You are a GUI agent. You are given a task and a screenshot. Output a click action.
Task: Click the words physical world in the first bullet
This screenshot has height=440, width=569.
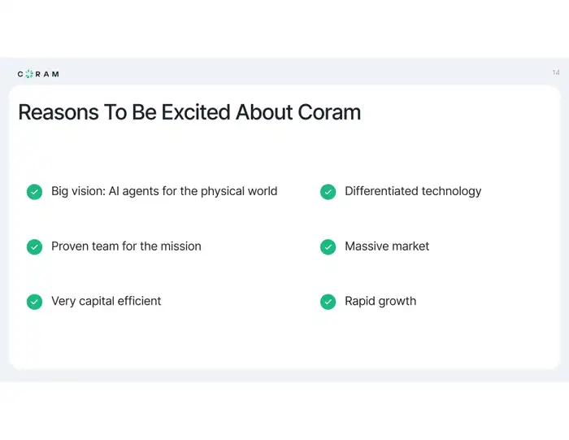point(239,191)
